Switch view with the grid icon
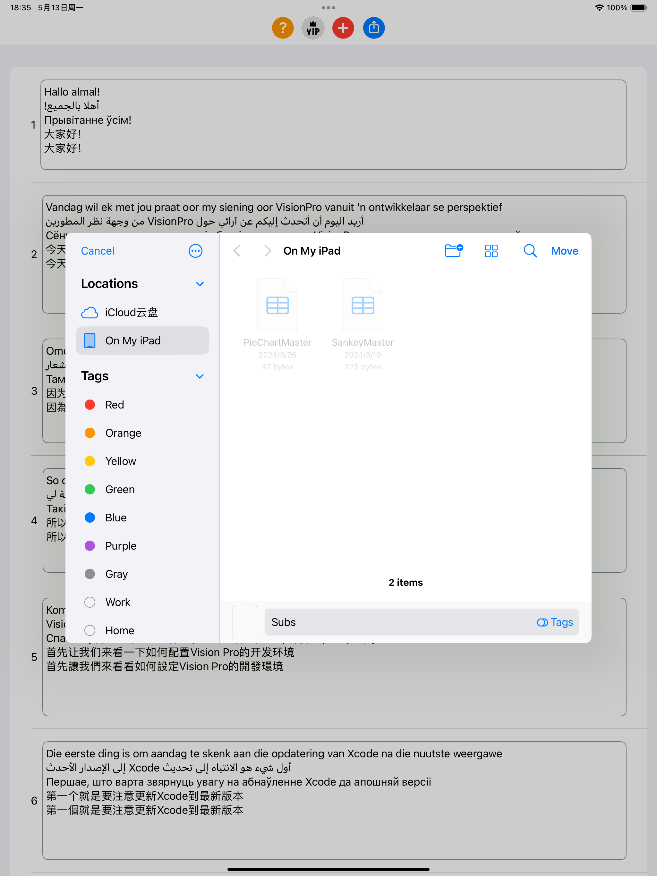The height and width of the screenshot is (876, 657). click(x=491, y=251)
